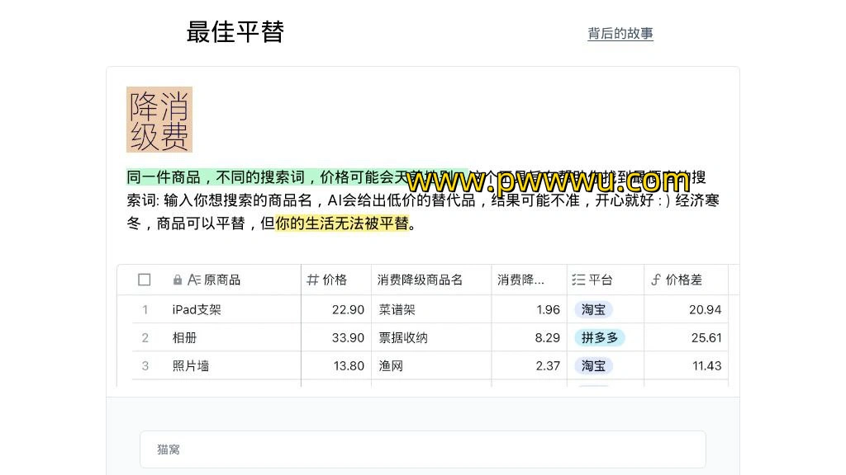846x475 pixels.
Task: Click row number 1
Action: [x=145, y=310]
